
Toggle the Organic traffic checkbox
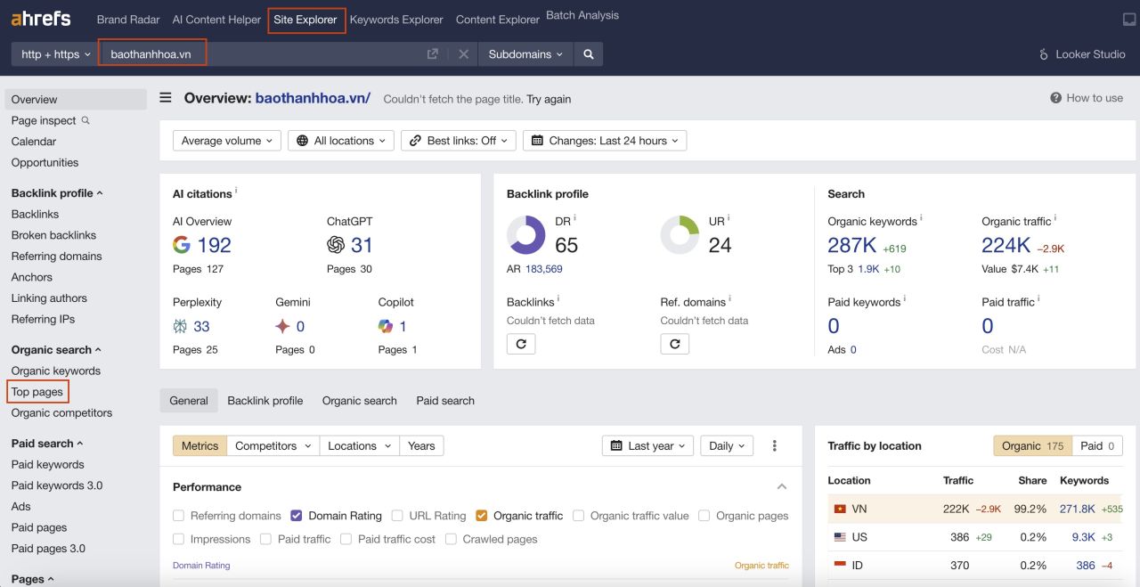(482, 516)
